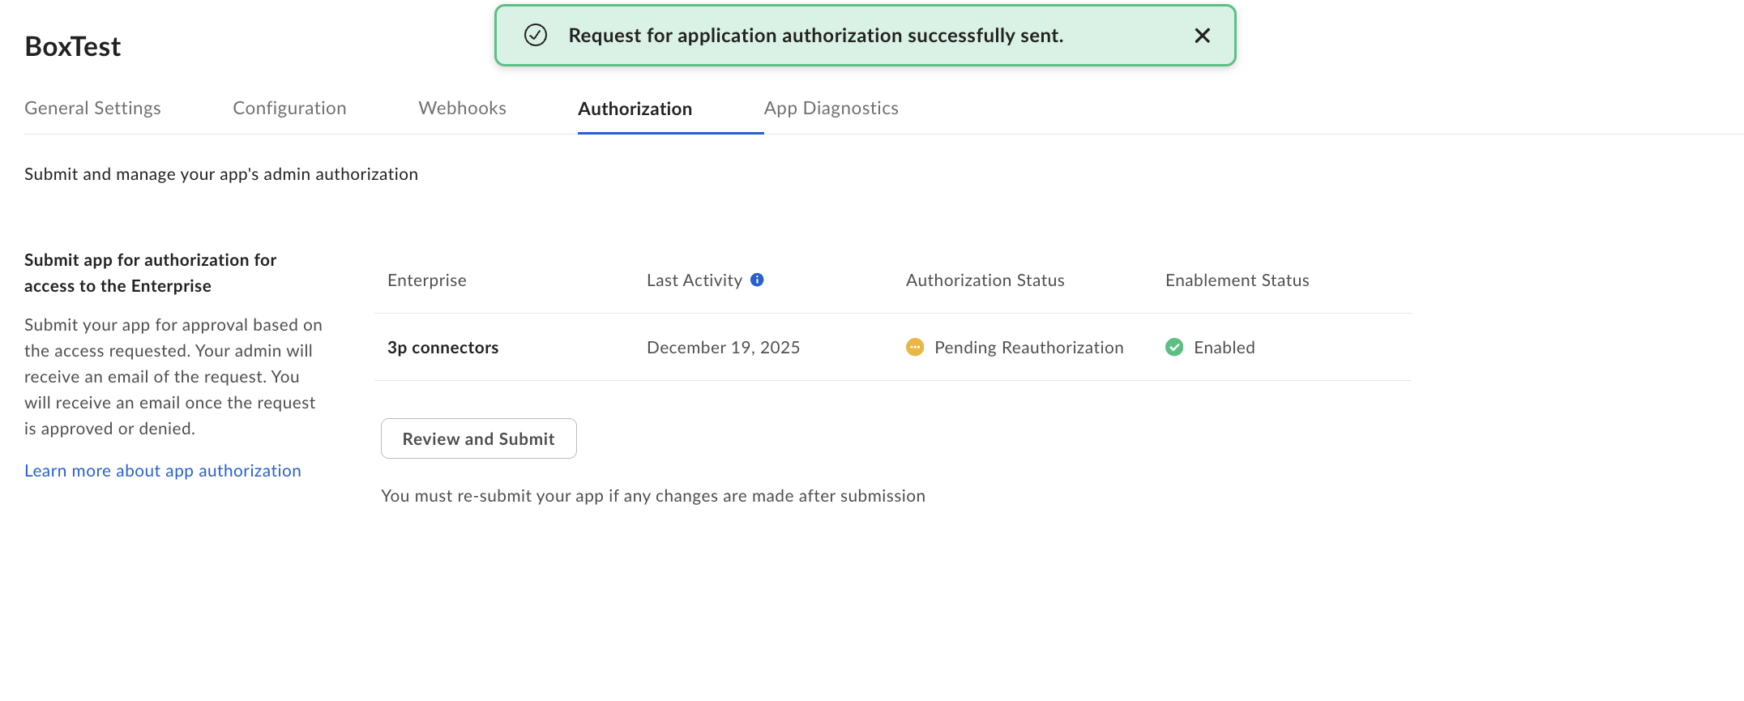The height and width of the screenshot is (701, 1744).
Task: Open Learn more about app authorization link
Action: [x=163, y=471]
